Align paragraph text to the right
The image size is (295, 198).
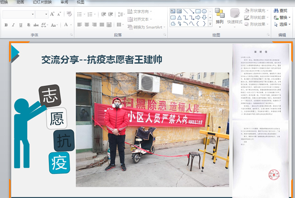(94, 24)
